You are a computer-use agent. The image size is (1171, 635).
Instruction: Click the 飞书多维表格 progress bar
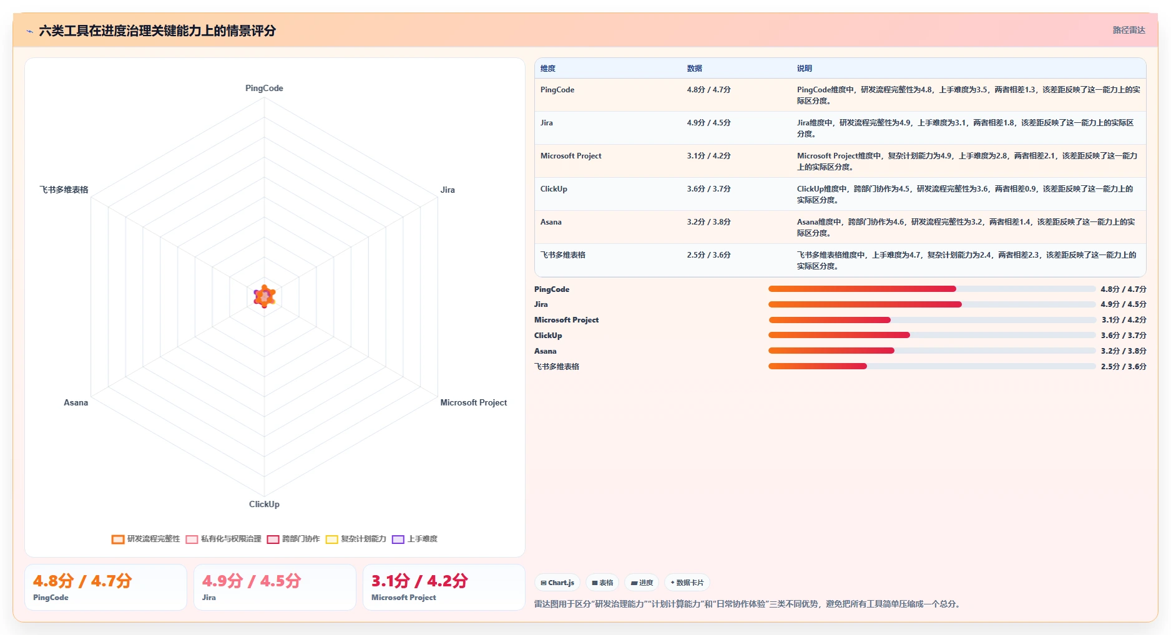click(x=932, y=366)
